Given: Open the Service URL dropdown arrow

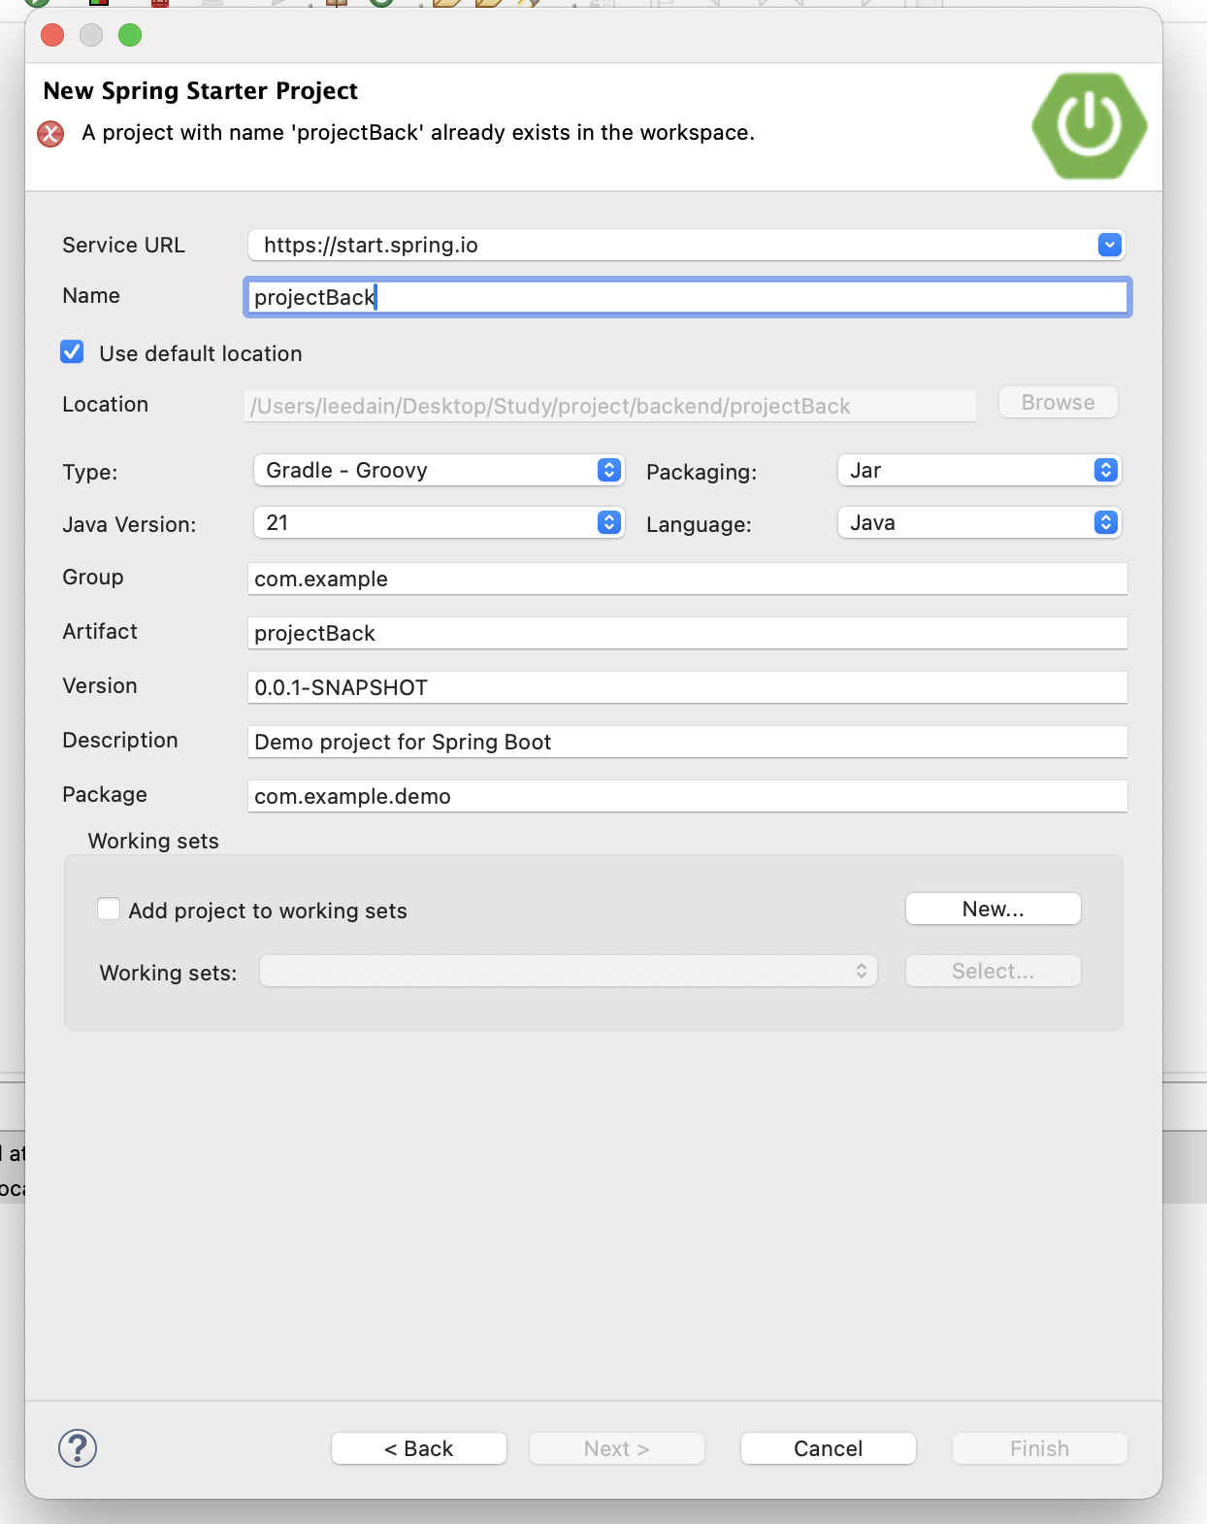Looking at the screenshot, I should point(1109,245).
